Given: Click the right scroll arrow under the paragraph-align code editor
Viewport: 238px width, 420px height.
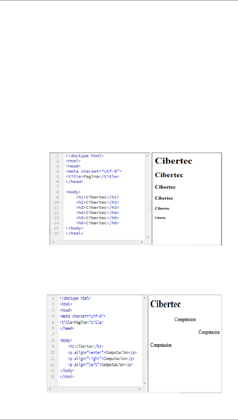Looking at the screenshot, I should [140, 389].
